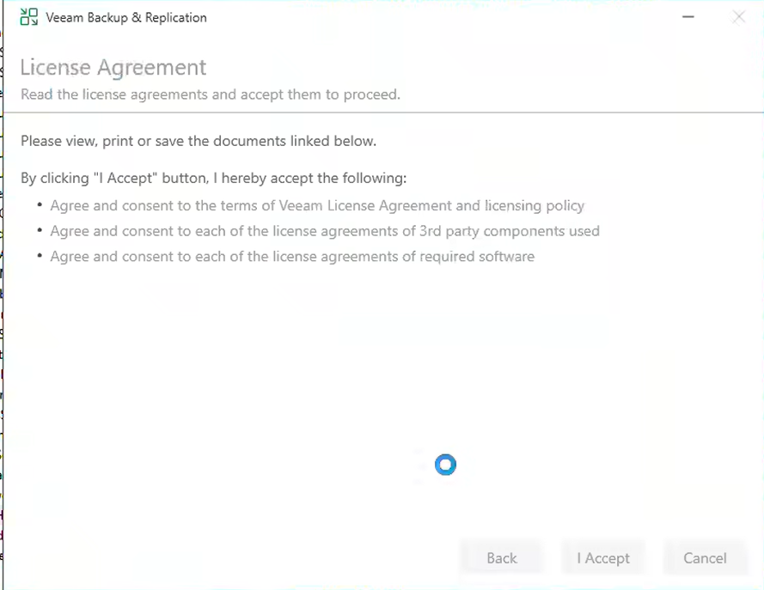
Task: Click the second bullet point marker
Action: pos(40,231)
